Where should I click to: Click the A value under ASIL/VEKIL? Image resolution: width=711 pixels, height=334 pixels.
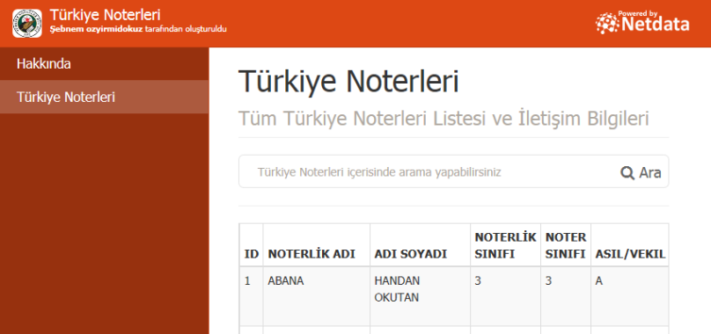pyautogui.click(x=598, y=281)
